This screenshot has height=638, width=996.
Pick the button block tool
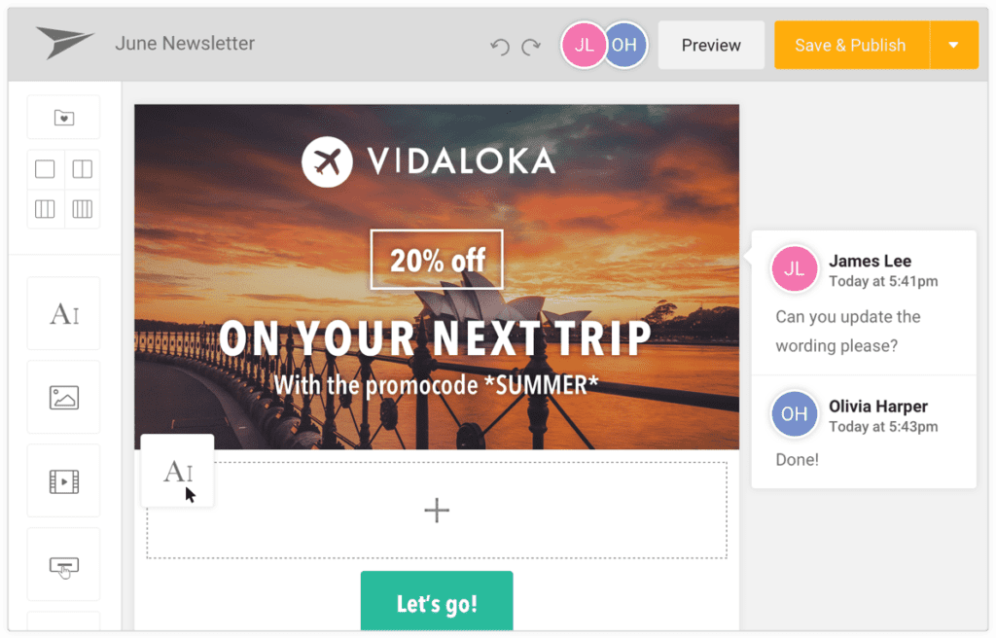[x=63, y=565]
